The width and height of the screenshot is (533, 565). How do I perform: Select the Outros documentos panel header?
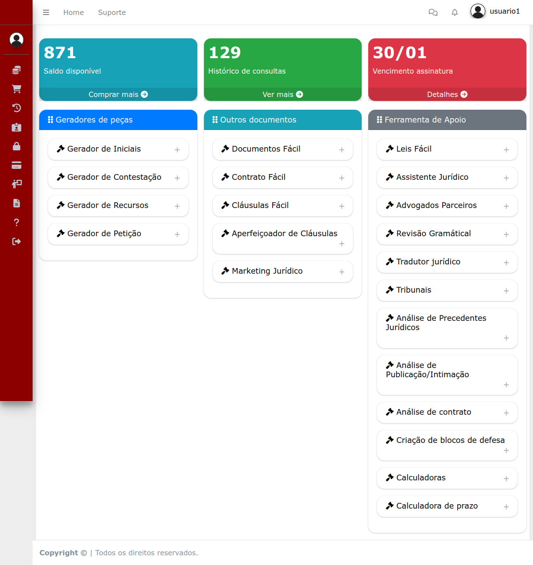tap(283, 120)
